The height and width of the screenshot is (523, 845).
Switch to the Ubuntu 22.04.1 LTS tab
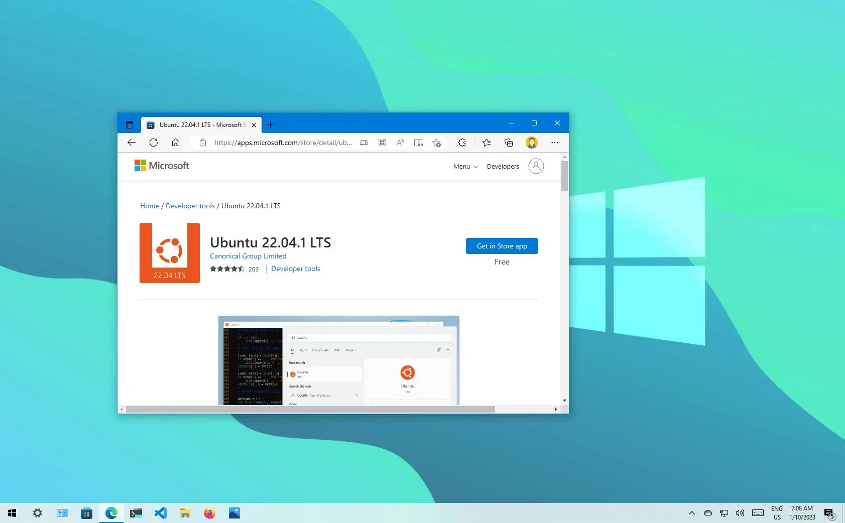coord(200,125)
